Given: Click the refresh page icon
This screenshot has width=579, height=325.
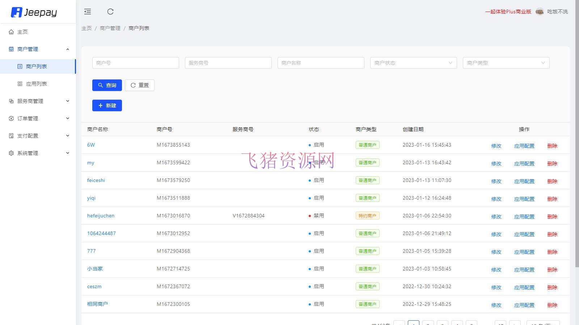Looking at the screenshot, I should (x=110, y=12).
